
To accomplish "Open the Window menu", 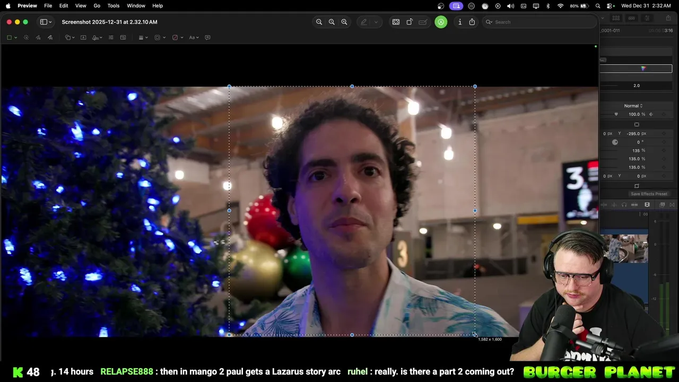I will point(136,5).
